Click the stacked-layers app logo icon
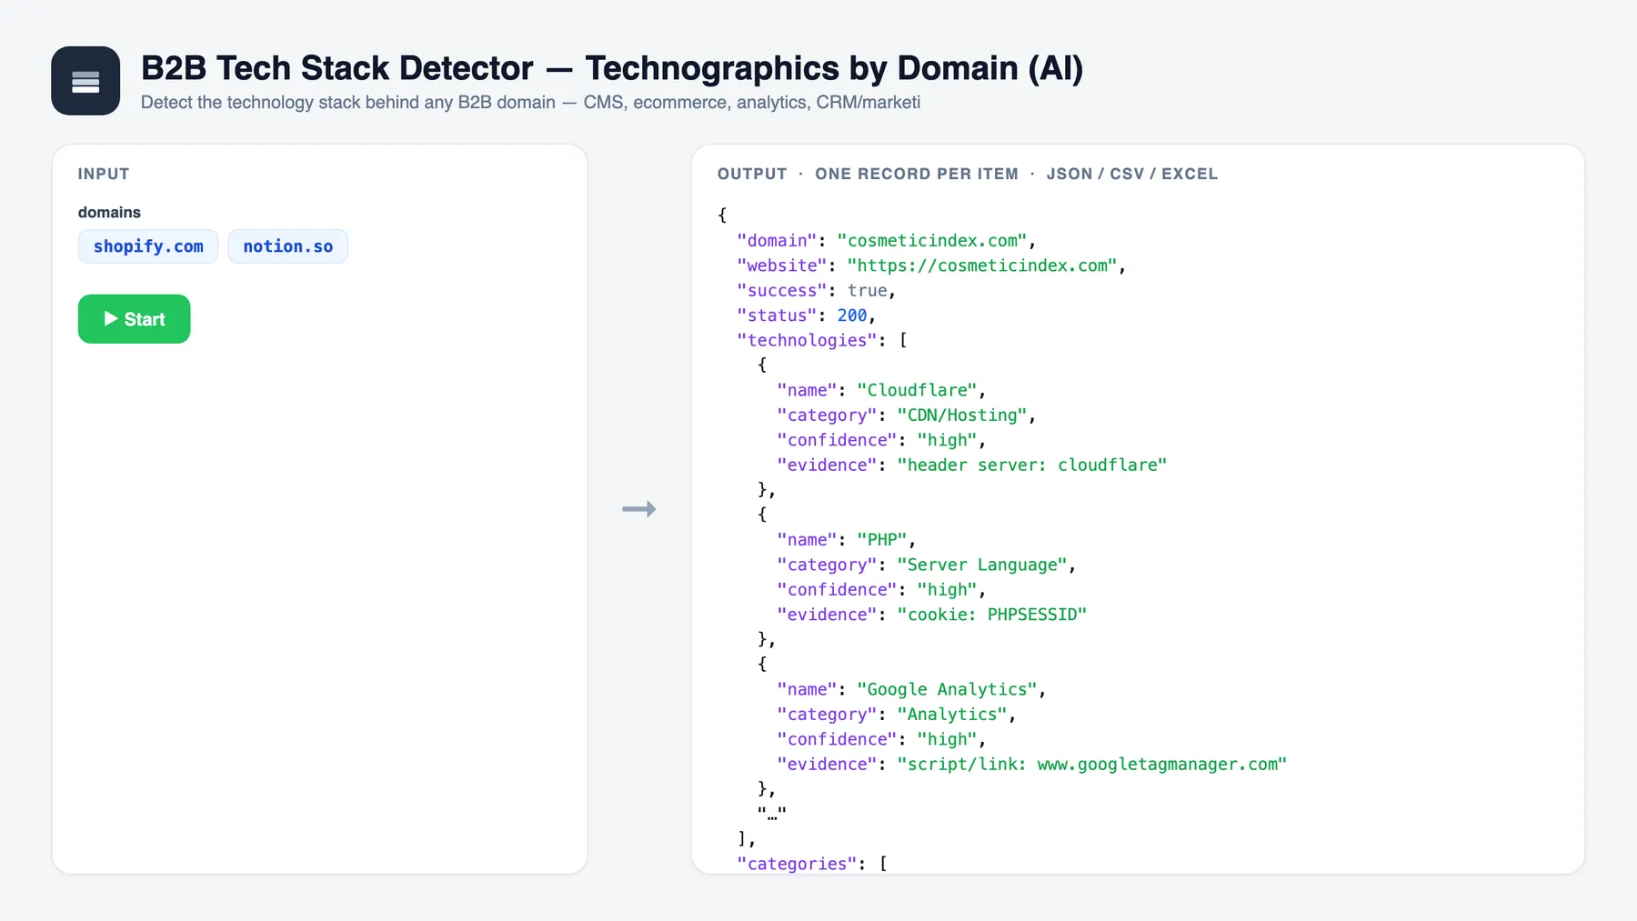 click(85, 81)
